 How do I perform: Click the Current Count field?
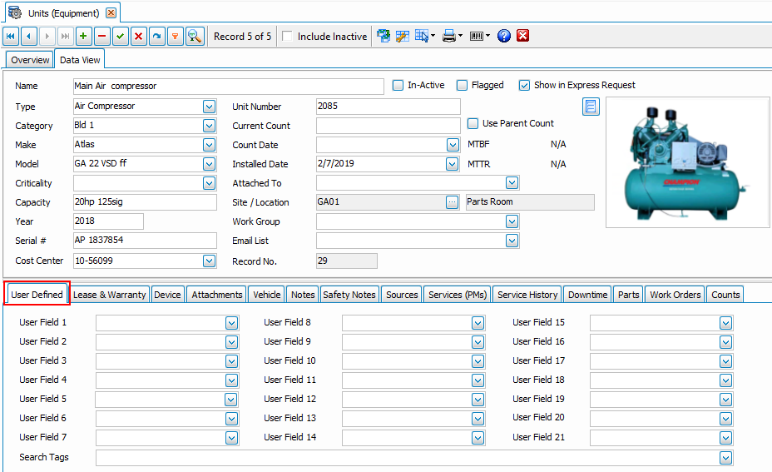(388, 126)
